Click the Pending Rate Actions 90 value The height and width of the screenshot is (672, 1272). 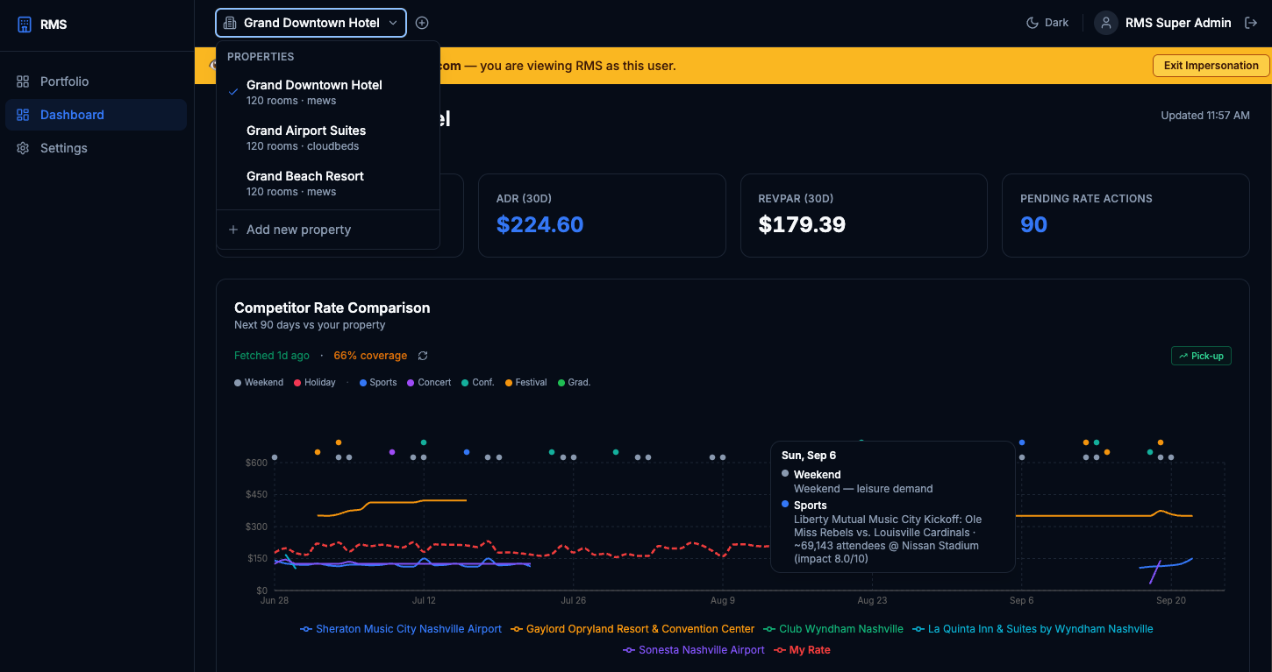pyautogui.click(x=1033, y=225)
